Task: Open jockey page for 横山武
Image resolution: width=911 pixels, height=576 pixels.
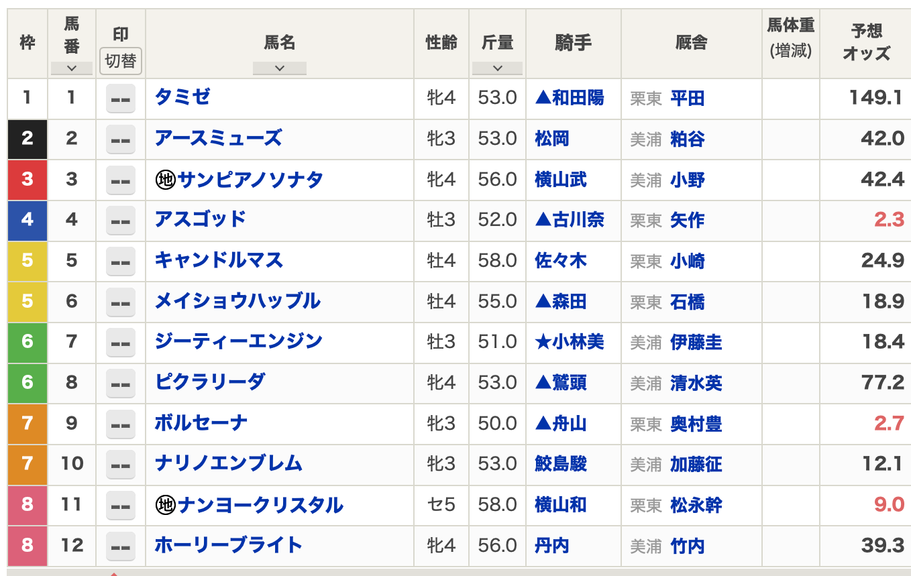Action: point(561,180)
